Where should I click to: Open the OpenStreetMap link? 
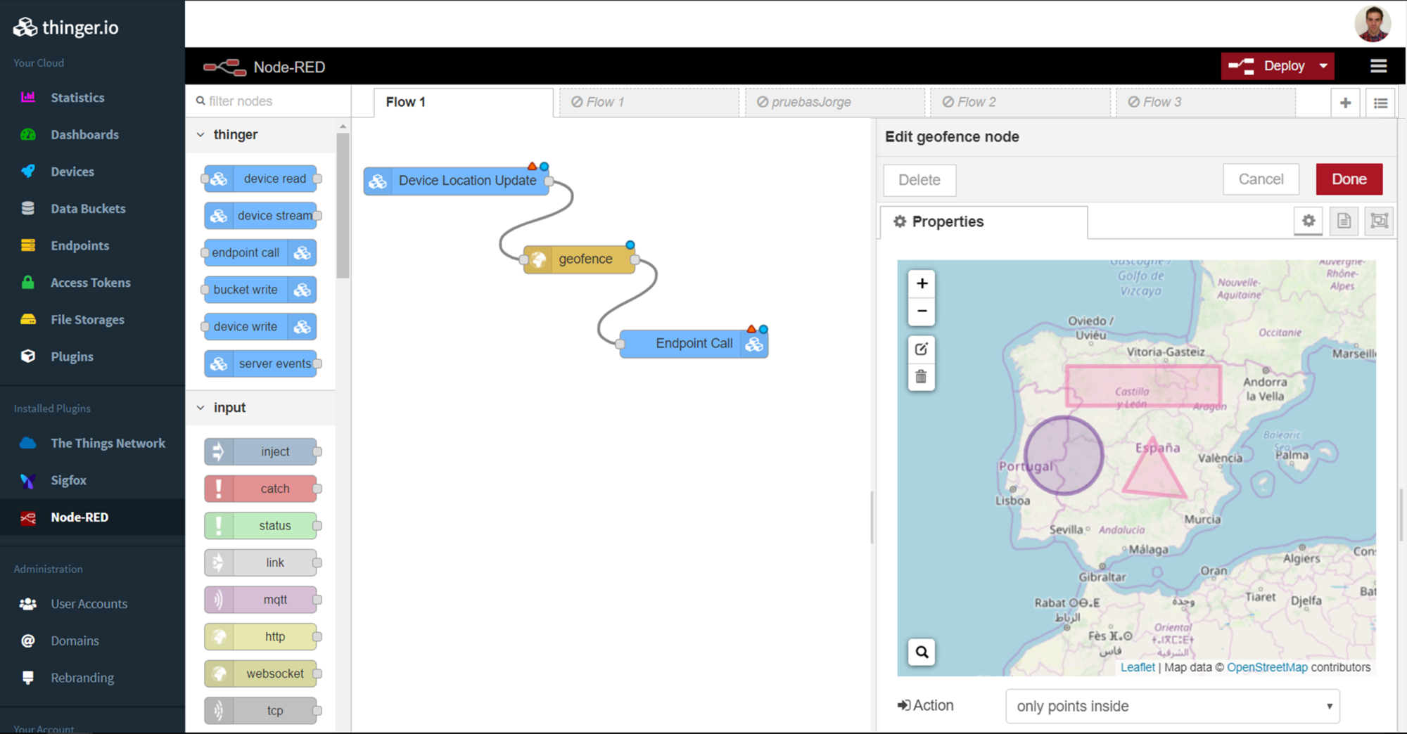point(1267,668)
